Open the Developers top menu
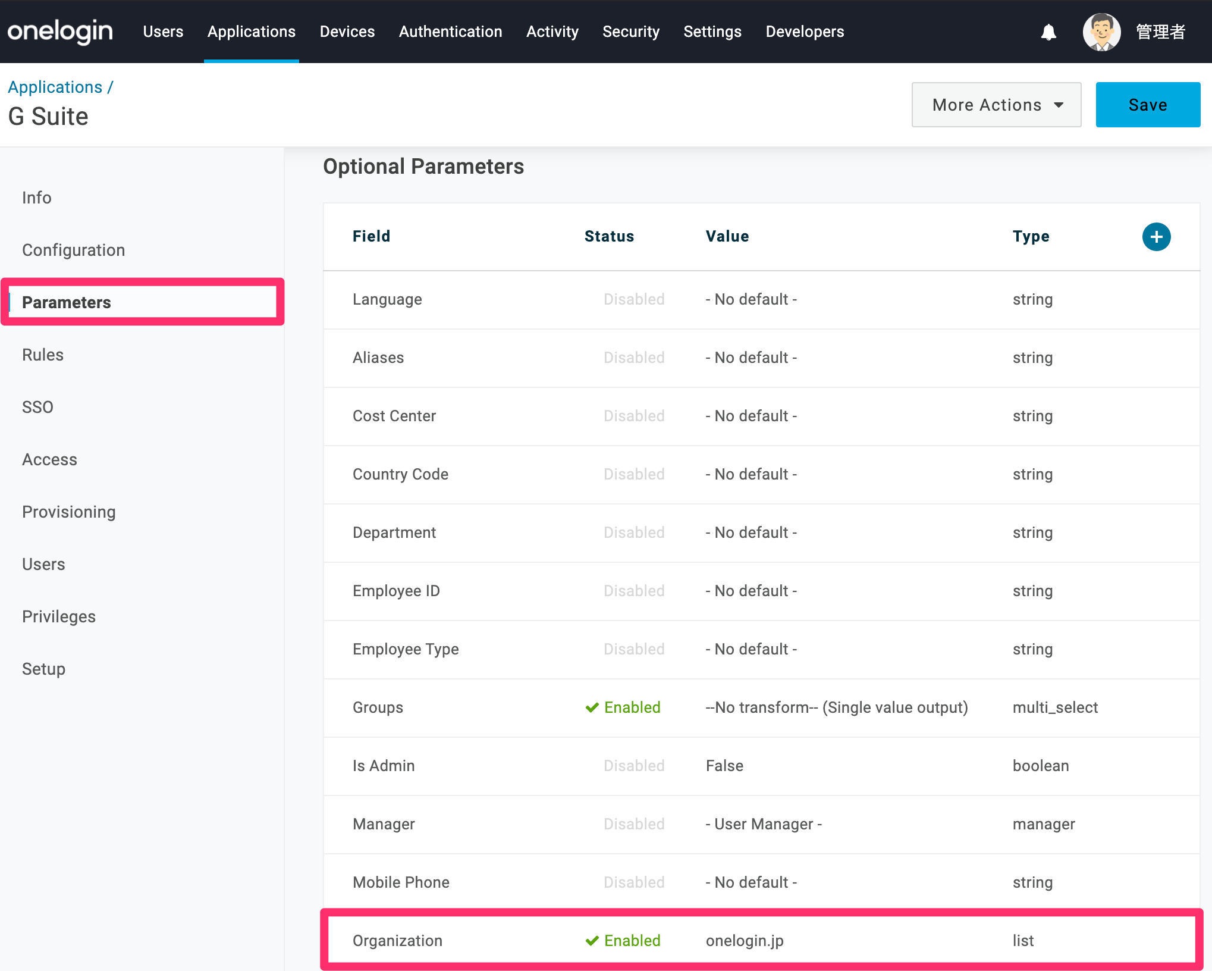This screenshot has width=1212, height=971. pyautogui.click(x=805, y=32)
